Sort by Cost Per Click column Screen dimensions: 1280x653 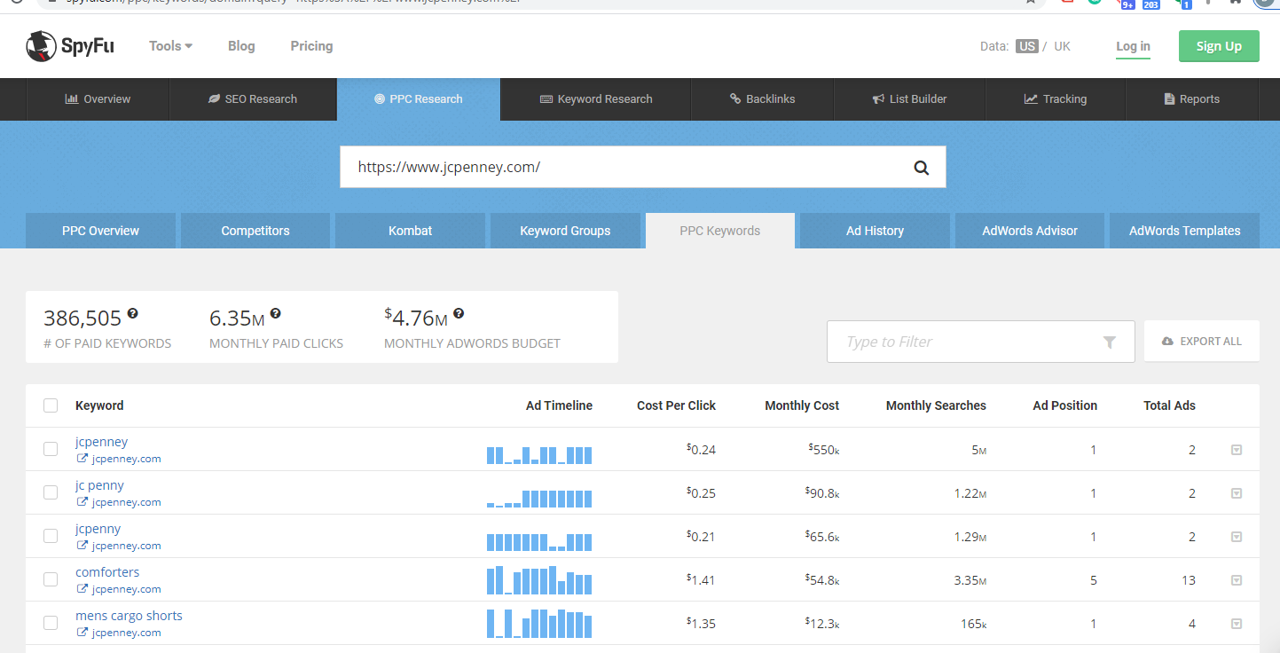(676, 405)
